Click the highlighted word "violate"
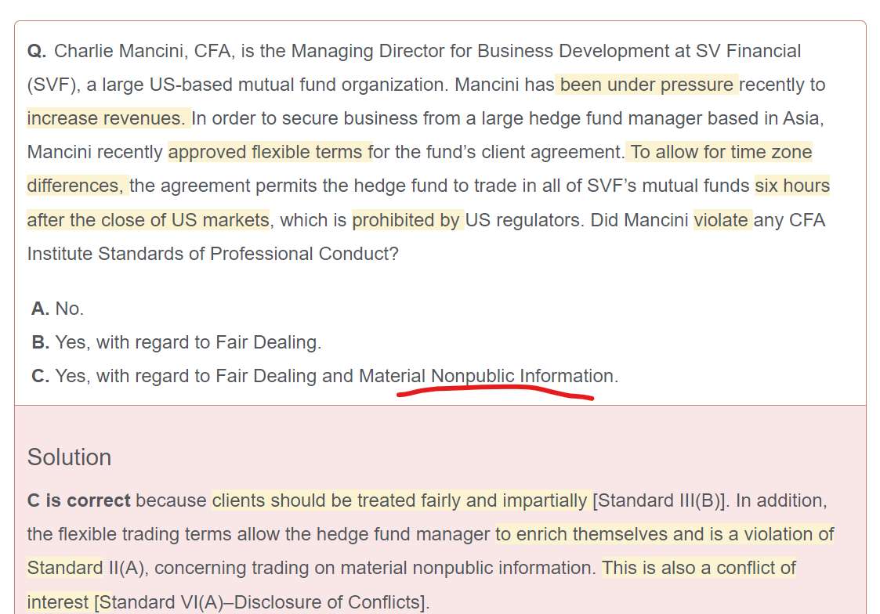This screenshot has width=880, height=614. pyautogui.click(x=722, y=220)
